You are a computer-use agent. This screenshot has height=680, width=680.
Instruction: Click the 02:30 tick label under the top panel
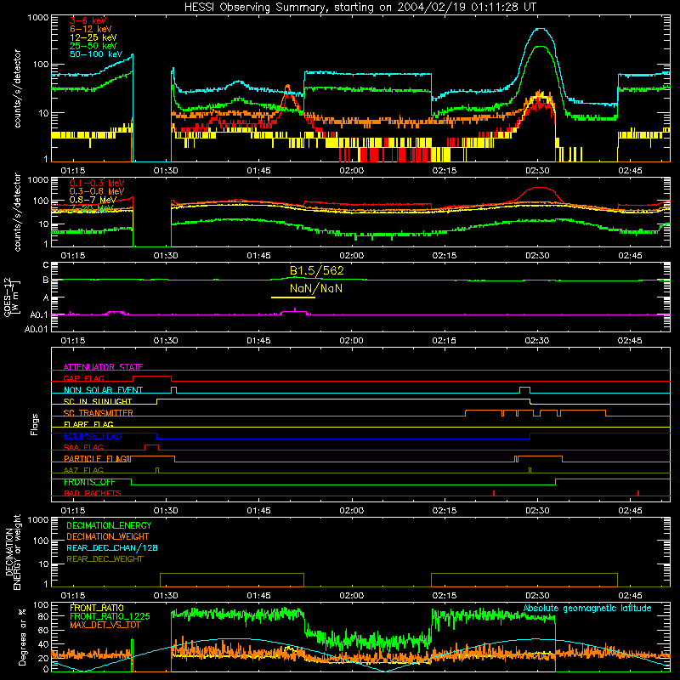[537, 171]
